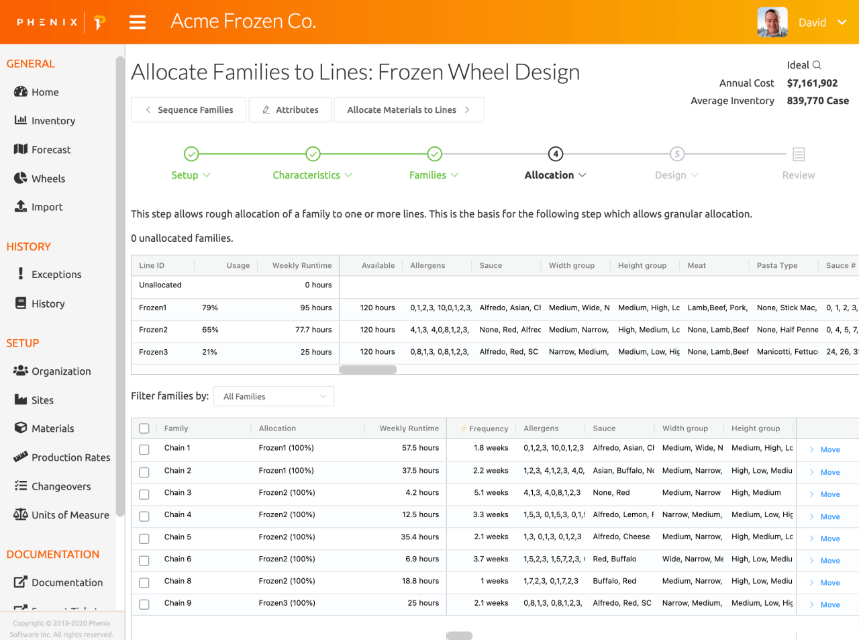Screen dimensions: 859x640
Task: Click the magnifier icon beside Ideal
Action: 817,65
